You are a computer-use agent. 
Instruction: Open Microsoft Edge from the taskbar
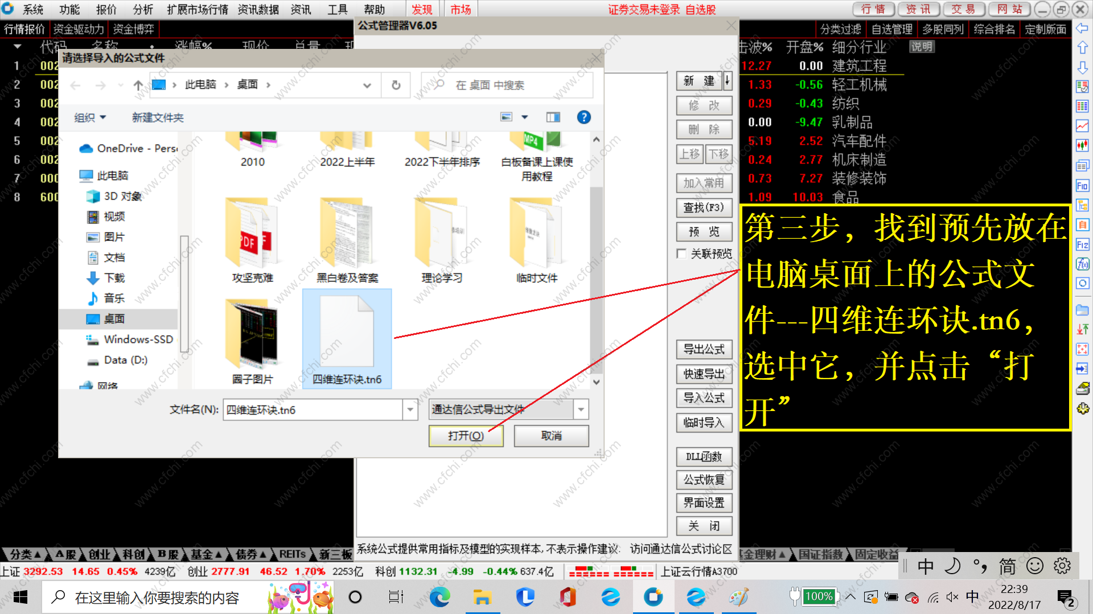439,597
